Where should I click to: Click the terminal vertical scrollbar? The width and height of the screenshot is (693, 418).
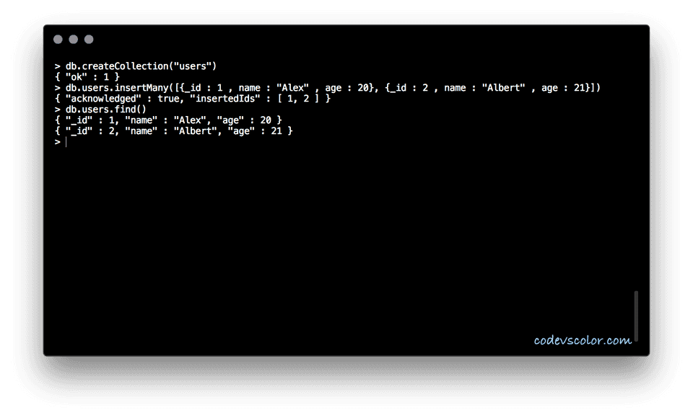click(636, 316)
